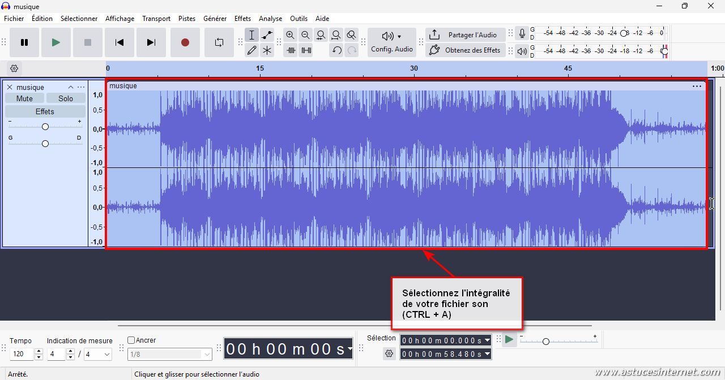Click the track volume gain slider
725x380 pixels.
point(45,127)
